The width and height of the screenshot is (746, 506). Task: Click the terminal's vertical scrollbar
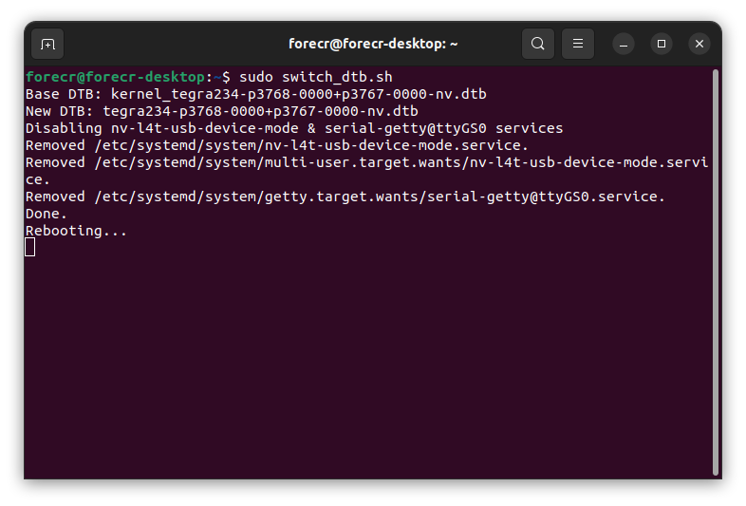(x=715, y=272)
